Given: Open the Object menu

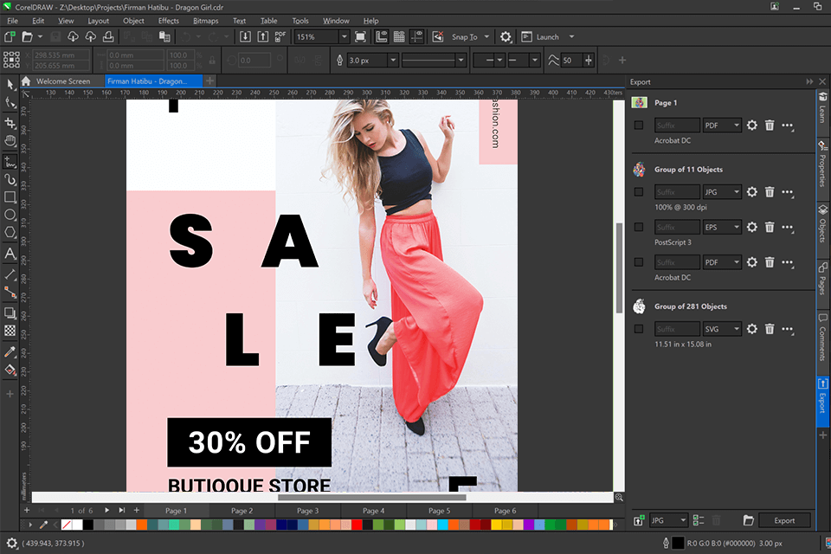Looking at the screenshot, I should tap(133, 21).
